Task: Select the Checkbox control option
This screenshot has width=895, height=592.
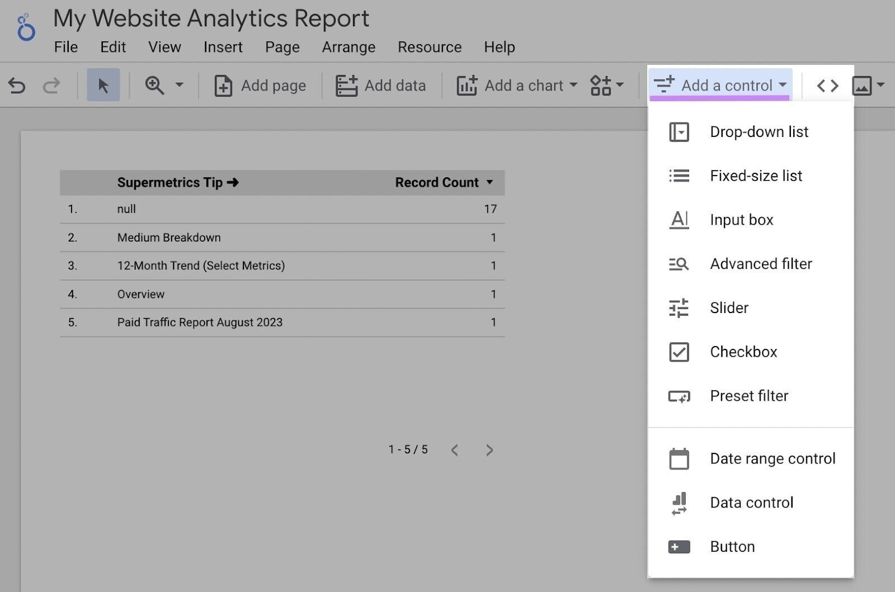Action: pyautogui.click(x=743, y=352)
